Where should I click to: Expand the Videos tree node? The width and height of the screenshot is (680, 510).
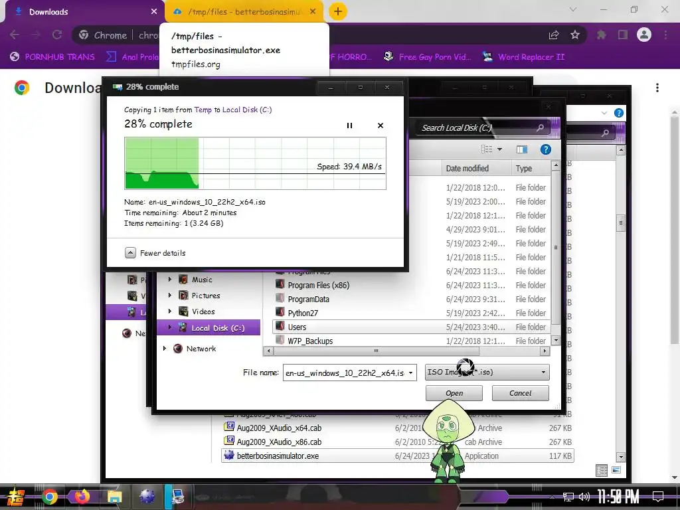[x=170, y=311]
